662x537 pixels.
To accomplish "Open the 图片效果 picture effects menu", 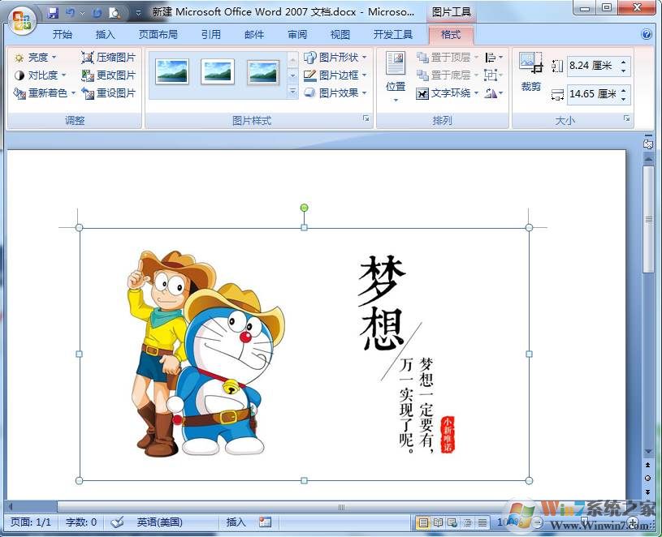I will point(335,93).
